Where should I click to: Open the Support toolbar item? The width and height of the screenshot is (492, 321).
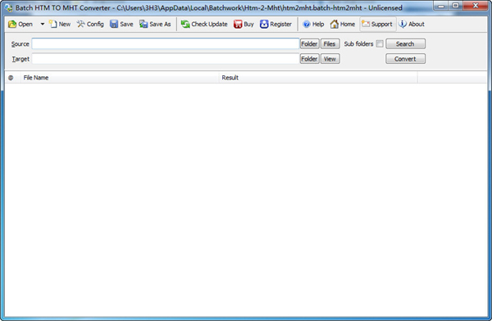[x=377, y=24]
